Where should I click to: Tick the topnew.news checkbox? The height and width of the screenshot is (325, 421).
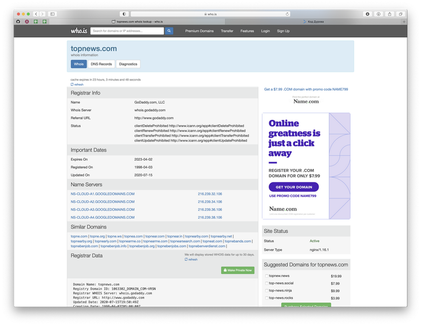pyautogui.click(x=267, y=276)
